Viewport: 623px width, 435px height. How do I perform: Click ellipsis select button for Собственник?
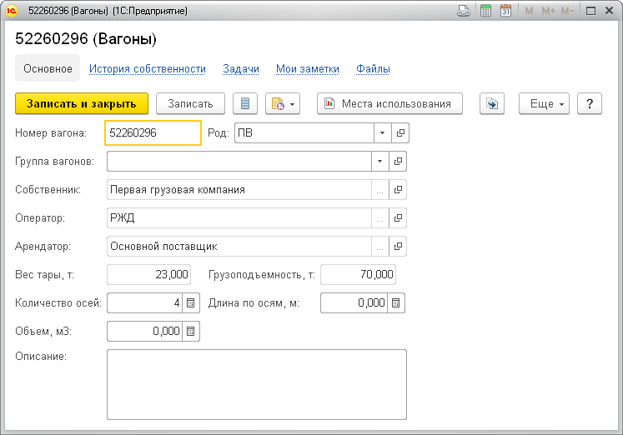(380, 190)
